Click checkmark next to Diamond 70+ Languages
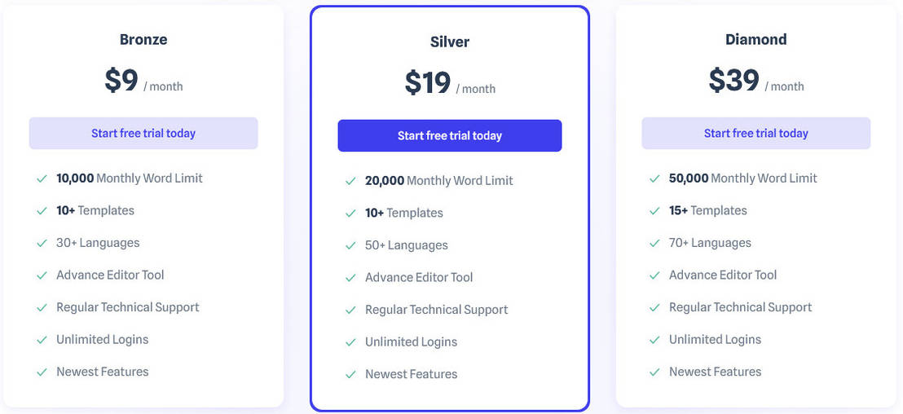Image resolution: width=903 pixels, height=414 pixels. (654, 243)
